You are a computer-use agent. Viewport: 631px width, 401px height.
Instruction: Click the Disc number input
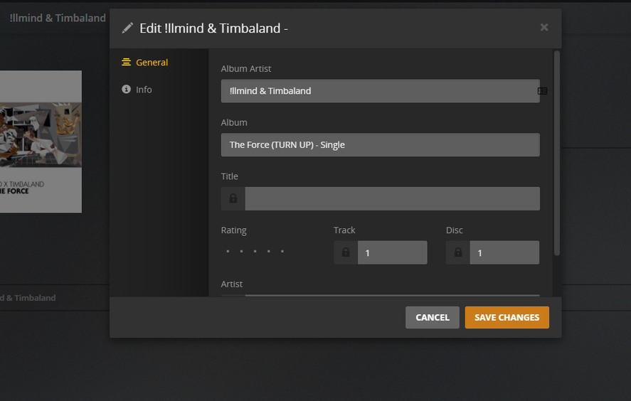pos(504,252)
